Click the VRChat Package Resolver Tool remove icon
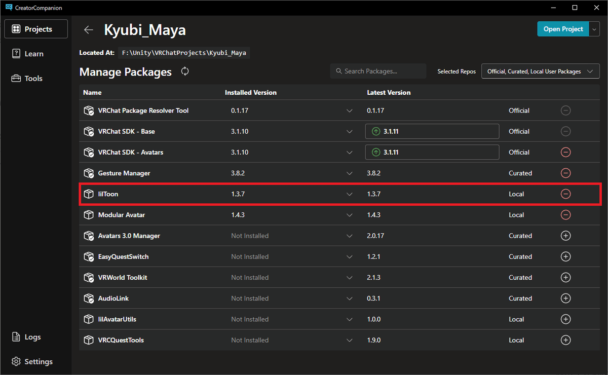Image resolution: width=608 pixels, height=375 pixels. coord(566,110)
